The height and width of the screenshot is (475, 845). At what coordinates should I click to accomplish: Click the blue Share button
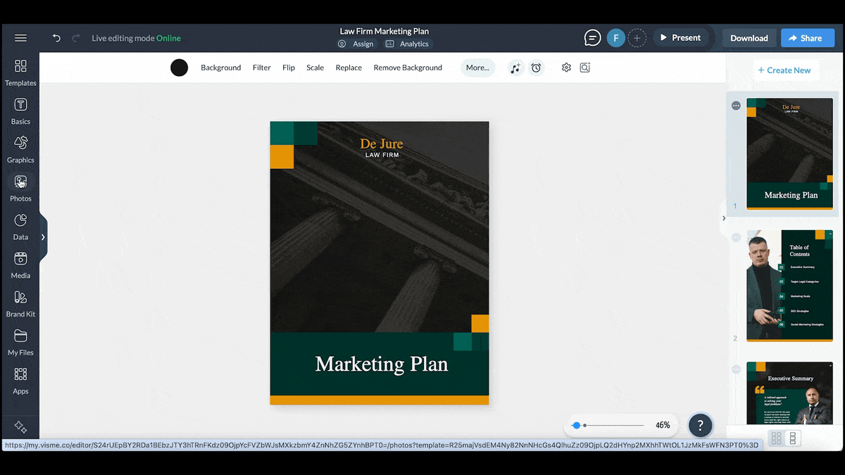point(808,38)
